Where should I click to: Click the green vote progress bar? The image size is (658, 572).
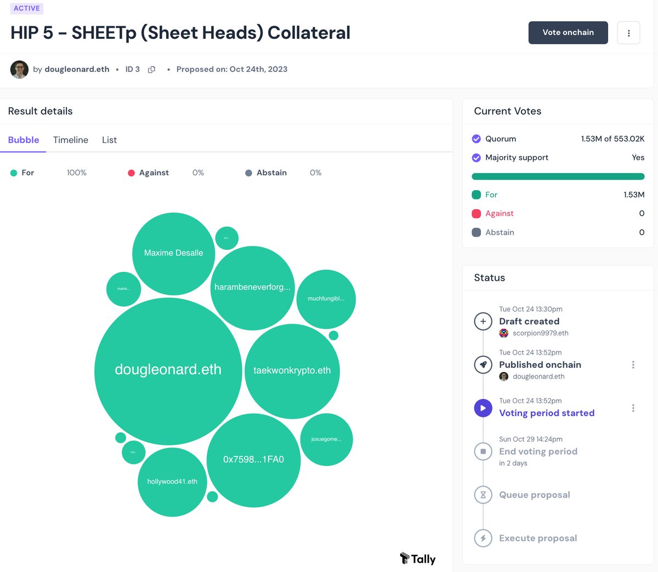pyautogui.click(x=558, y=176)
